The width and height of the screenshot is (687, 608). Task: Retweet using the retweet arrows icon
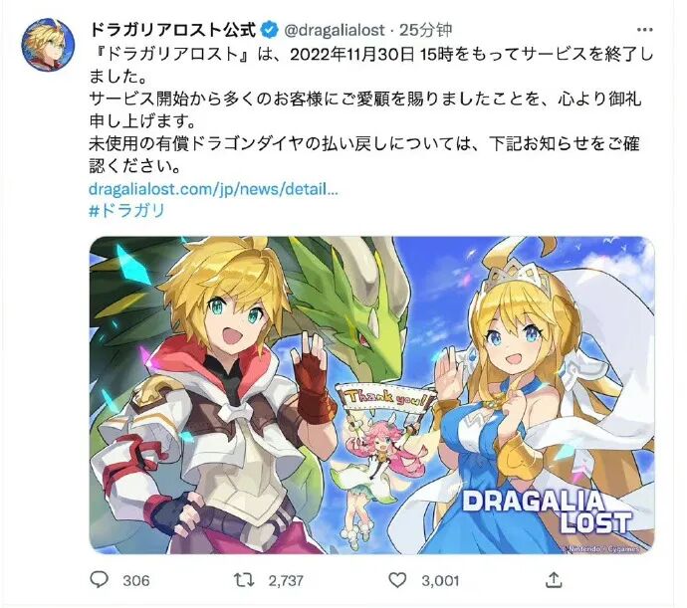point(244,580)
